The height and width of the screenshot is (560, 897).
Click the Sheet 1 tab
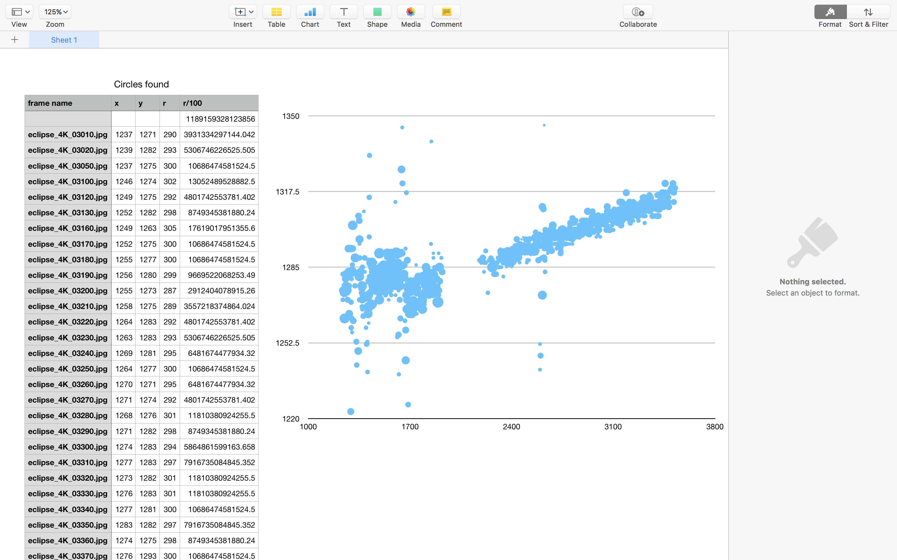tap(64, 39)
